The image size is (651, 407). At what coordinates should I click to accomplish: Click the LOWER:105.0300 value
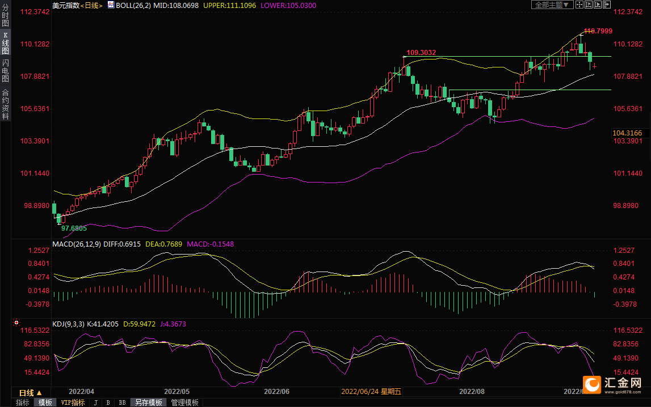tap(288, 6)
